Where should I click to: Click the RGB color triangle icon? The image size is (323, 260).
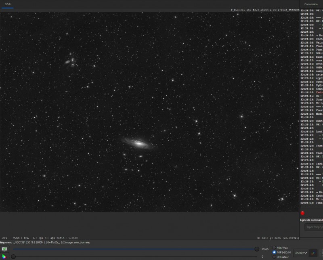[4, 256]
